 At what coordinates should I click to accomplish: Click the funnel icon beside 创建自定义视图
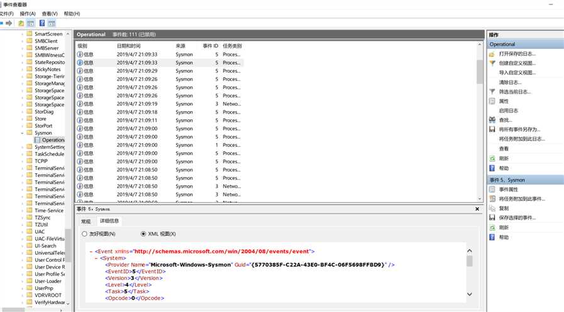[492, 63]
